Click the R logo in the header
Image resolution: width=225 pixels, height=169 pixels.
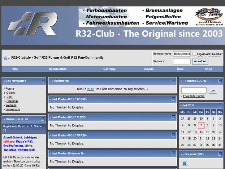[32, 24]
